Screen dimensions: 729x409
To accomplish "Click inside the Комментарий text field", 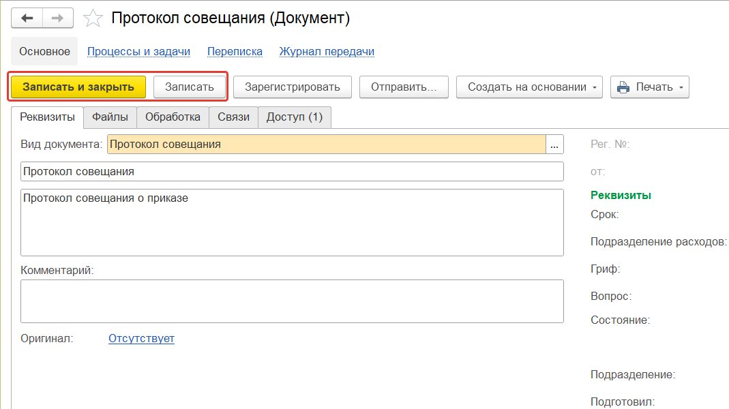I will click(292, 301).
